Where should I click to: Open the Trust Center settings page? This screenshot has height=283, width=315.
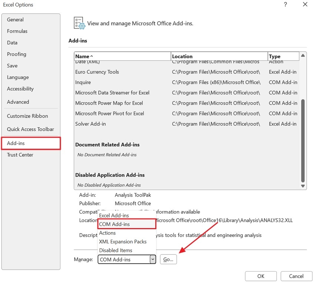[20, 155]
